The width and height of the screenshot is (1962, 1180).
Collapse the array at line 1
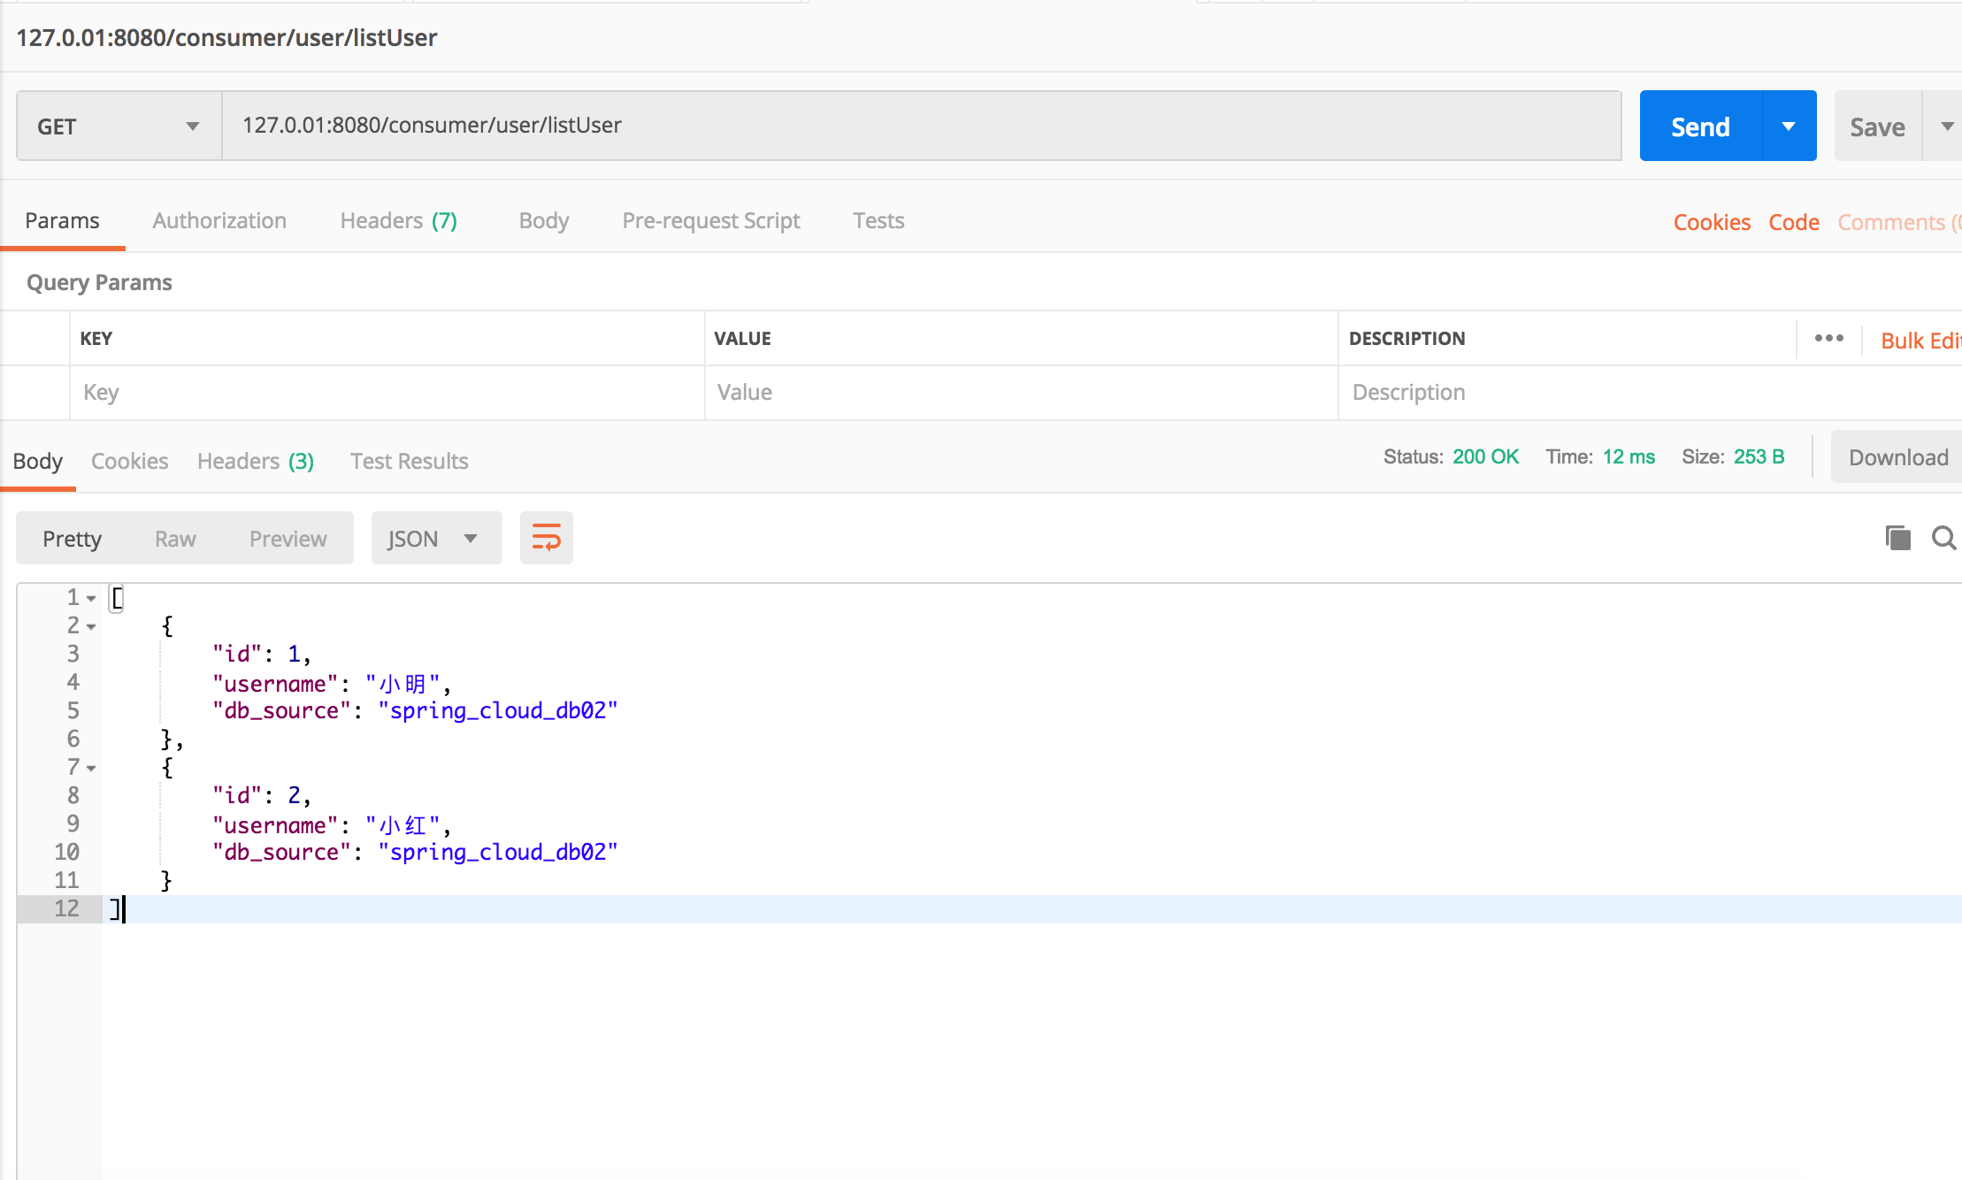point(90,599)
